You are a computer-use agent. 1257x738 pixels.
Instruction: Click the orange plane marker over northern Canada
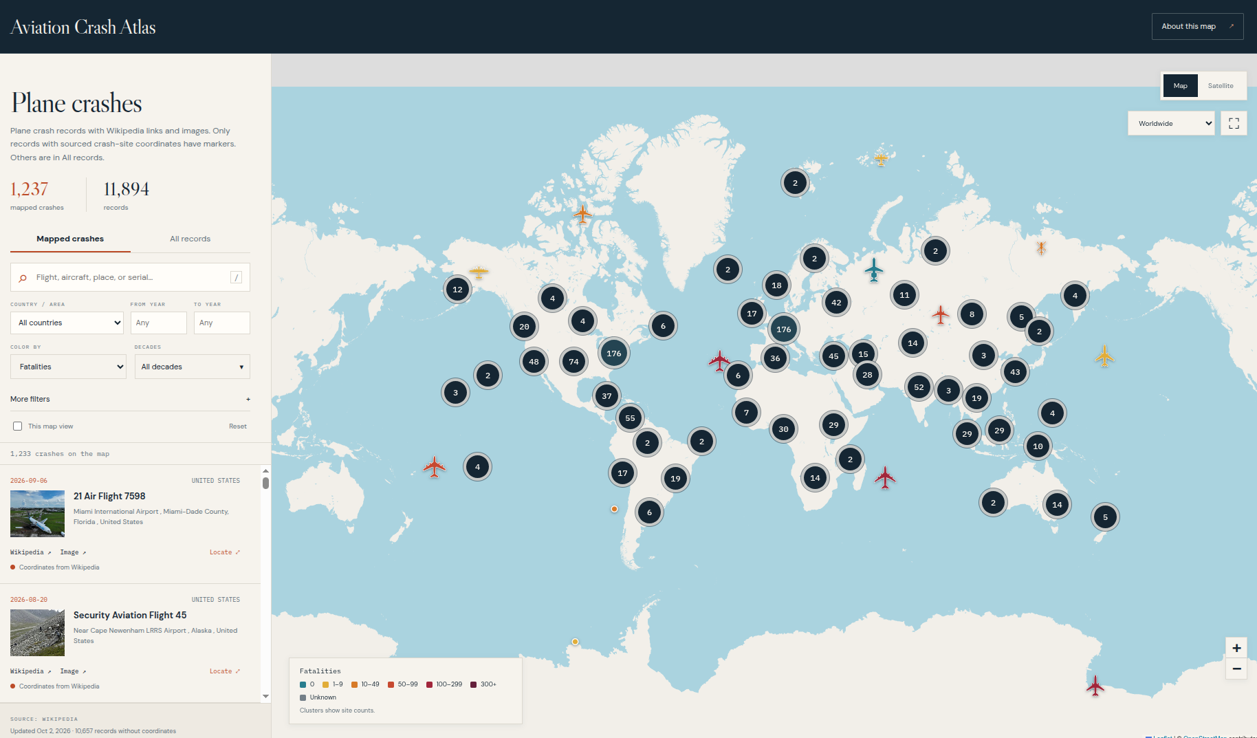click(x=582, y=215)
